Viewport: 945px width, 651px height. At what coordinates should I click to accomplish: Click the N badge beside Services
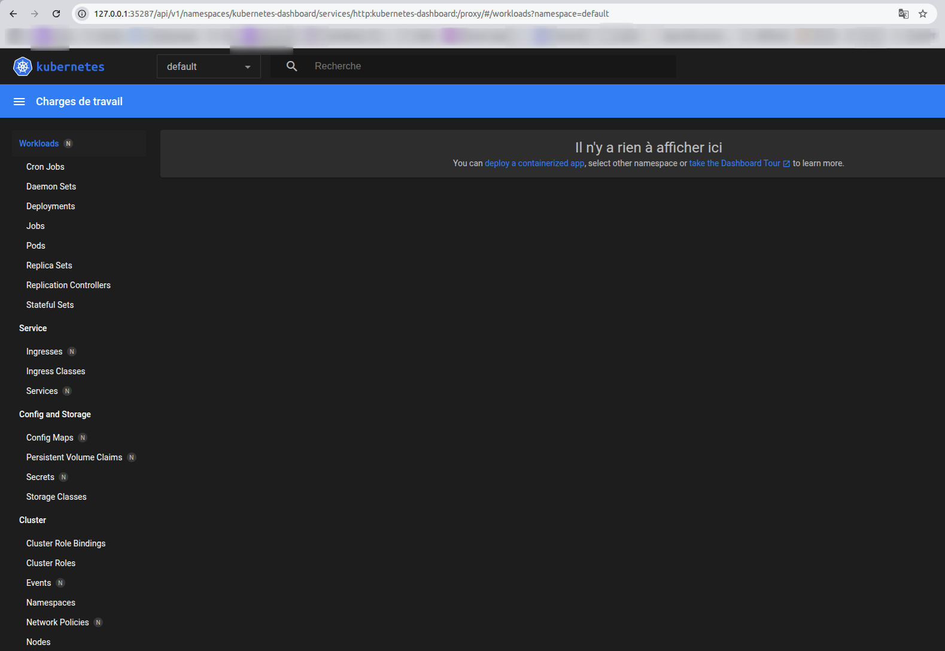[x=67, y=391]
